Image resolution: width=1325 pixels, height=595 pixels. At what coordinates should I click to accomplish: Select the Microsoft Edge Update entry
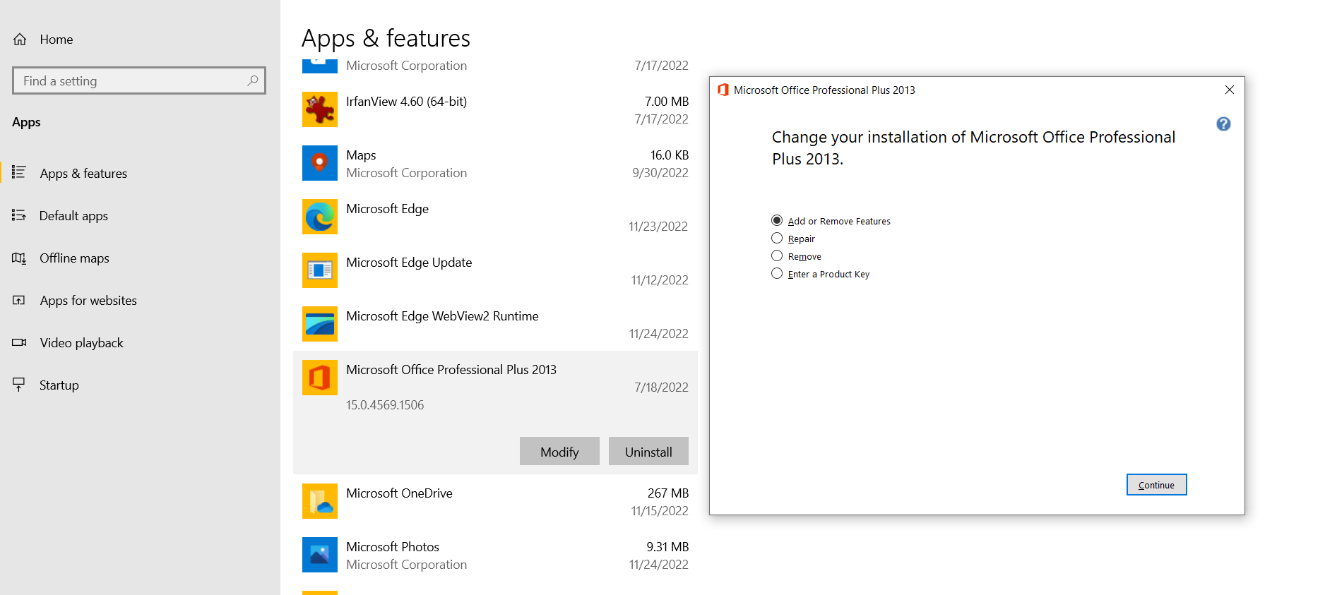click(495, 270)
